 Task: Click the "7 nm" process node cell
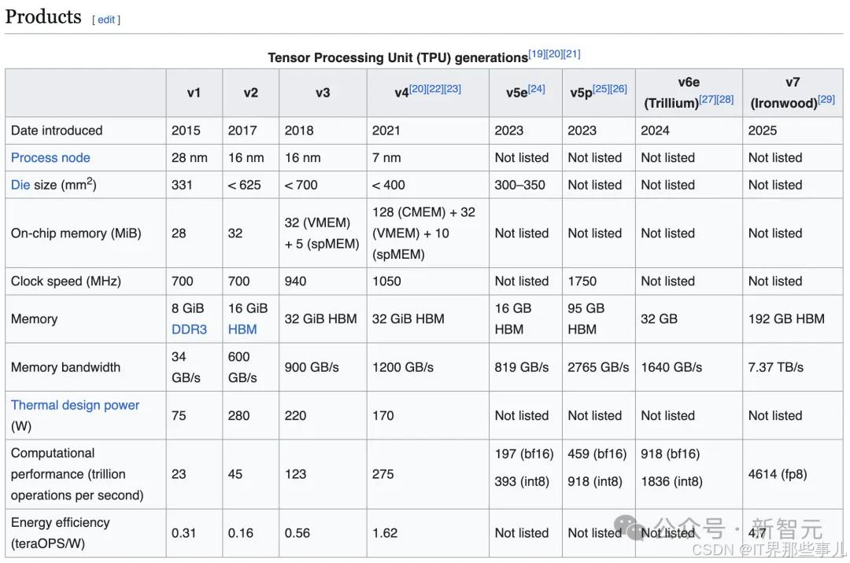point(427,157)
